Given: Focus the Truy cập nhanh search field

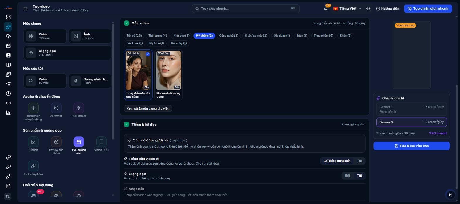Looking at the screenshot, I should (x=246, y=8).
